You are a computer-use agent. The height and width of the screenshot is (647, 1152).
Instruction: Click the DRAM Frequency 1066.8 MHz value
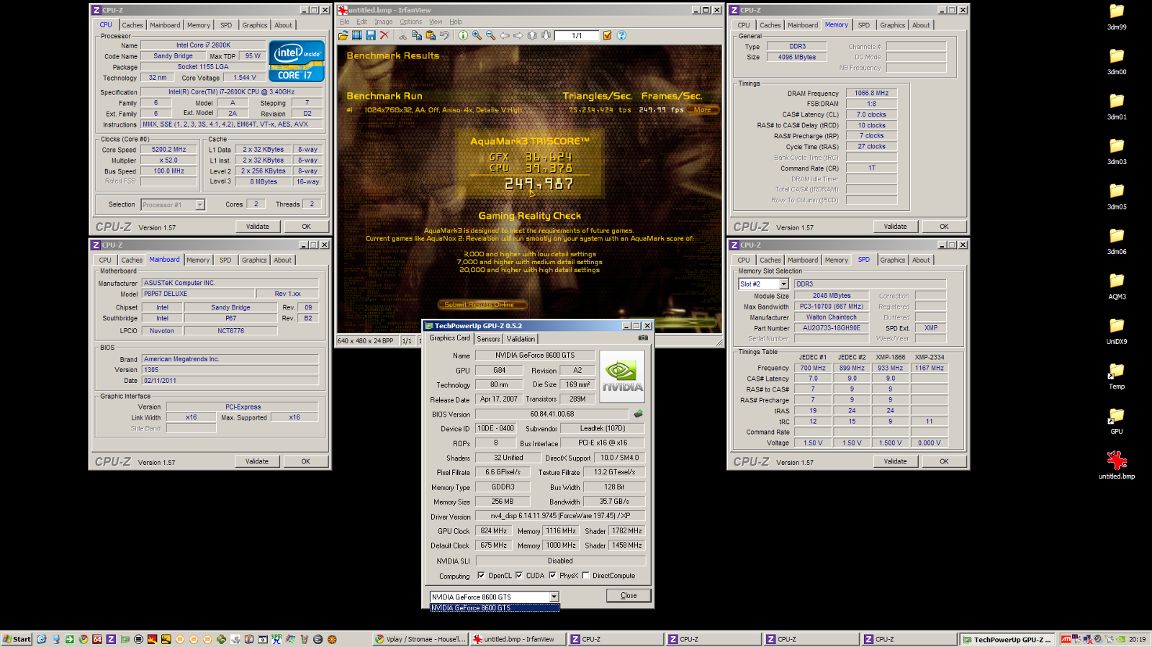pos(871,94)
